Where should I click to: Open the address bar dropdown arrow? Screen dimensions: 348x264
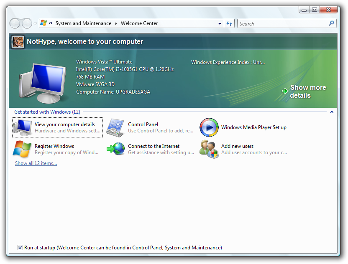tap(220, 24)
